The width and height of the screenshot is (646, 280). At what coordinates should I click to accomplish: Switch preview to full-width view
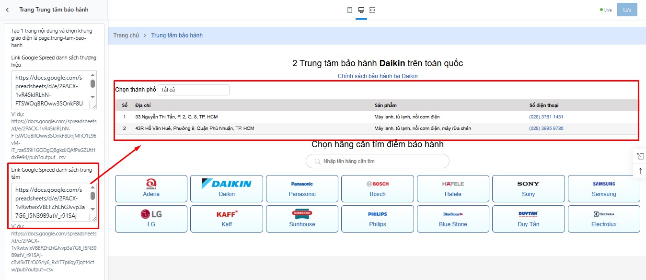(x=372, y=10)
